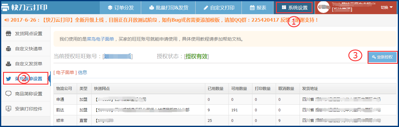Click the 191 available quantity value

pyautogui.click(x=235, y=110)
